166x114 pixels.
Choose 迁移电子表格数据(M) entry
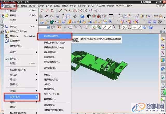pos(55,110)
